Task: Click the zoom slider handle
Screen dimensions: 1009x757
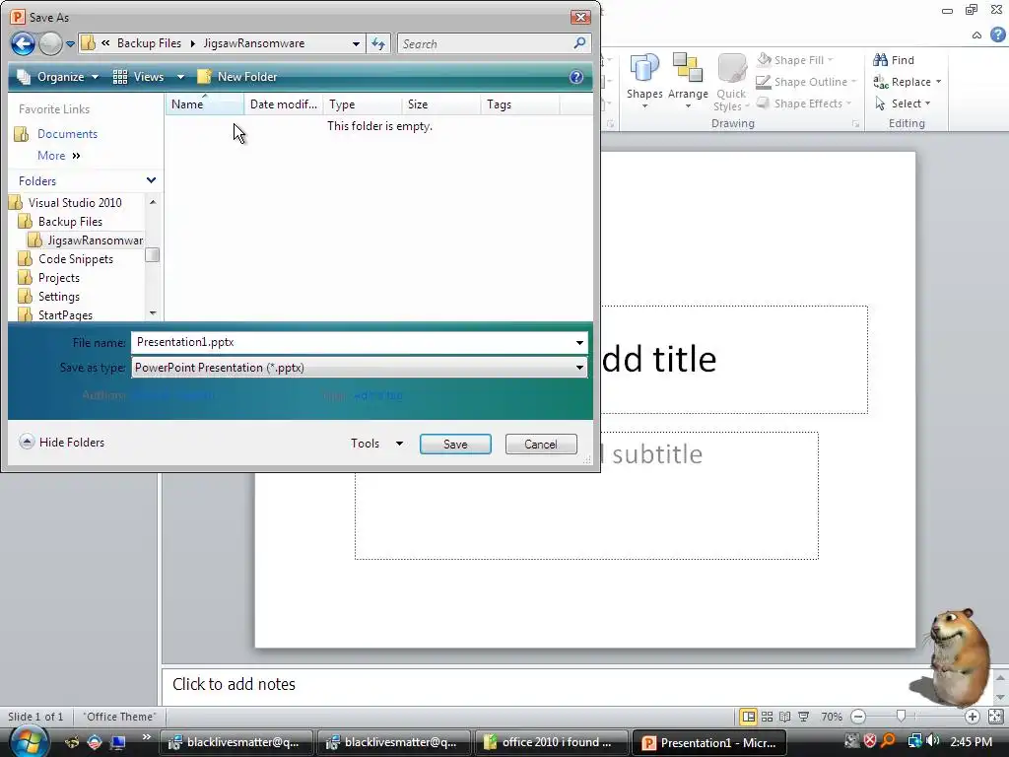Action: (901, 716)
